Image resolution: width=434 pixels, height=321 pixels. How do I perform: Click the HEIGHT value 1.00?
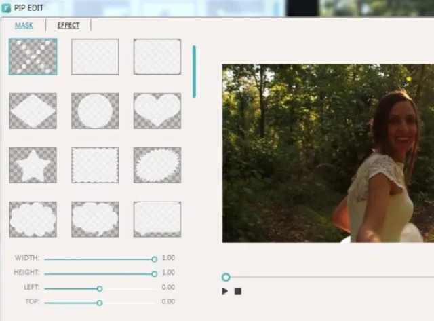pos(168,273)
